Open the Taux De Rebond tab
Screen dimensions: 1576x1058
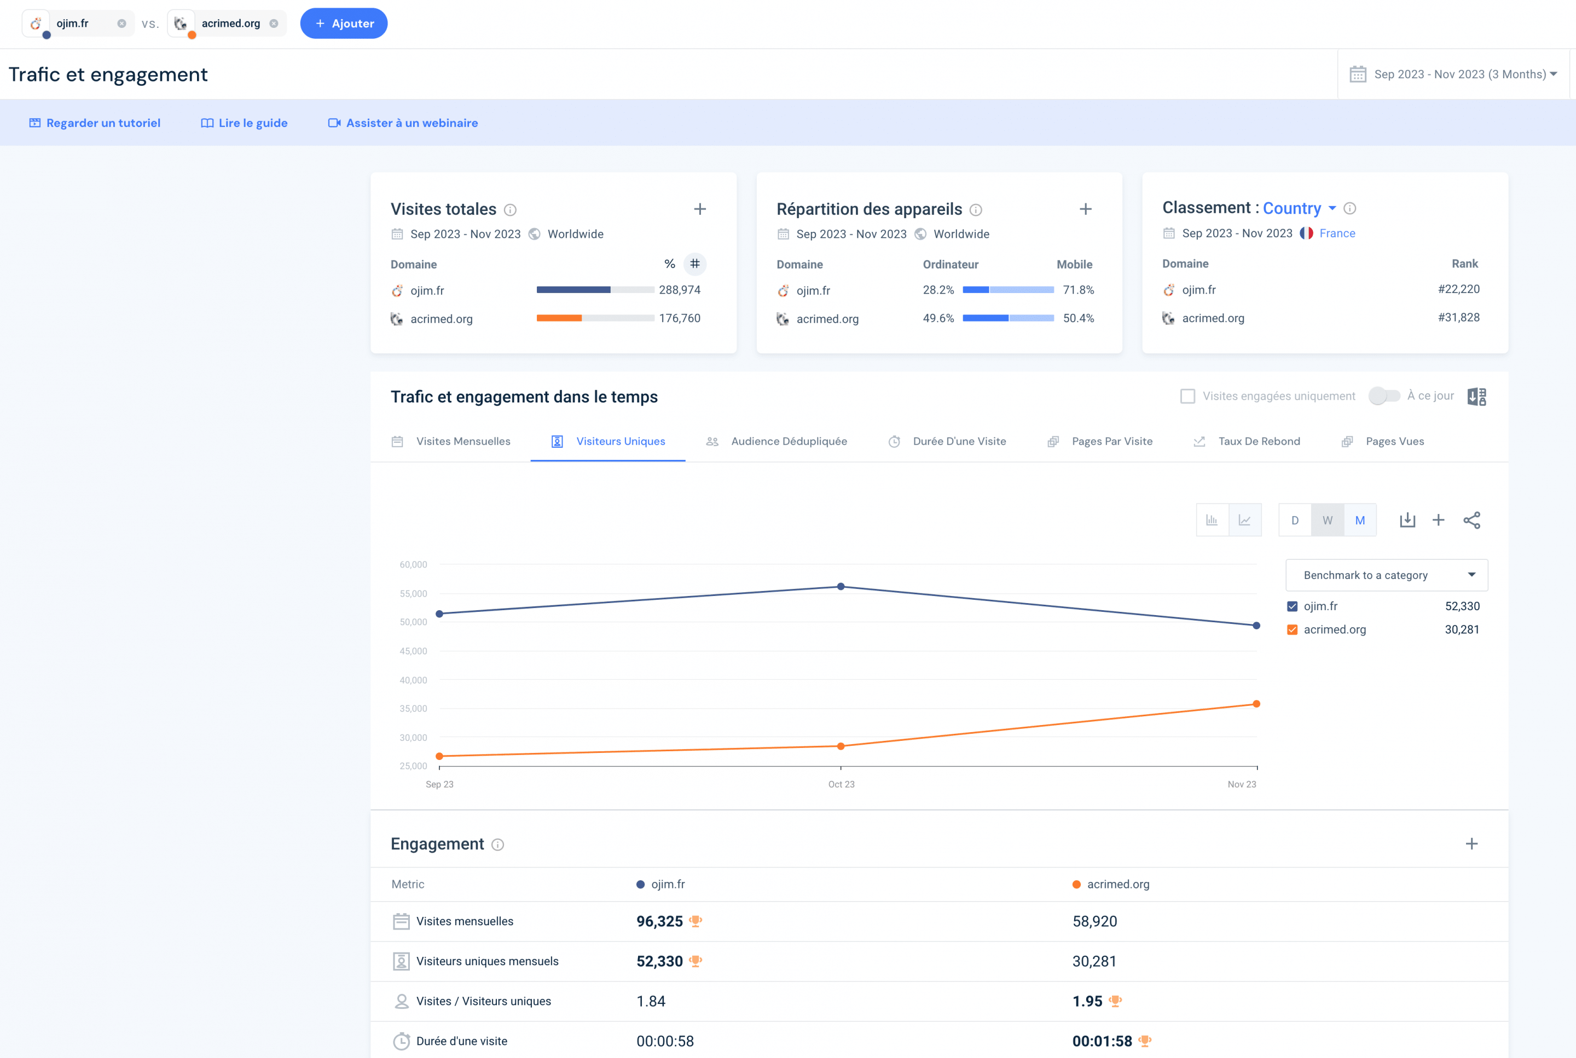tap(1258, 441)
